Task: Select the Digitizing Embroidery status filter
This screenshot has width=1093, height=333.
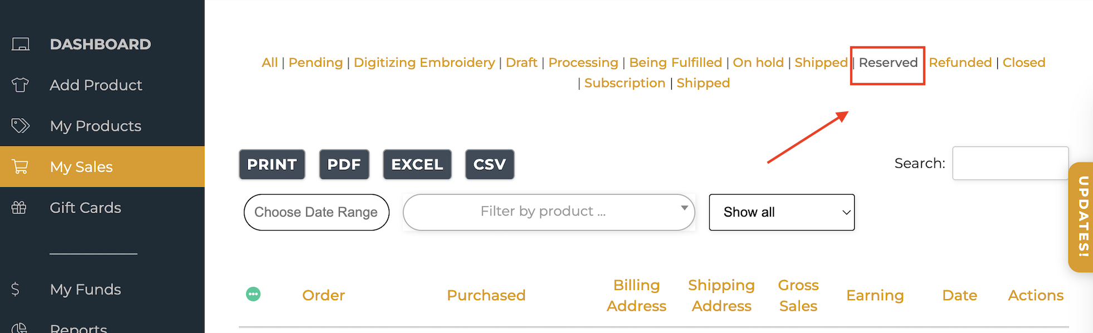Action: pos(424,62)
